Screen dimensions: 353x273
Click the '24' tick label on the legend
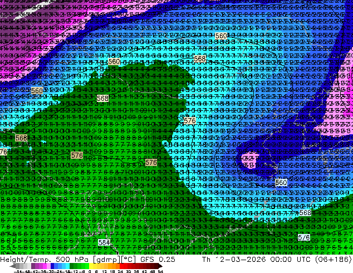(120, 271)
